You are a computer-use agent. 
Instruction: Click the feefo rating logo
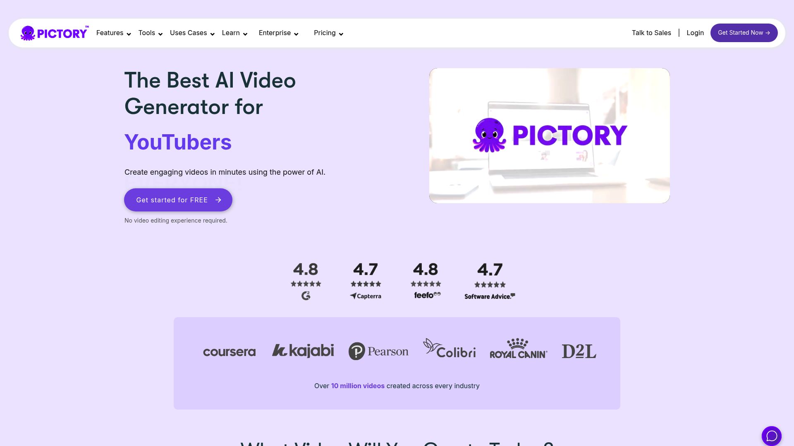tap(427, 295)
